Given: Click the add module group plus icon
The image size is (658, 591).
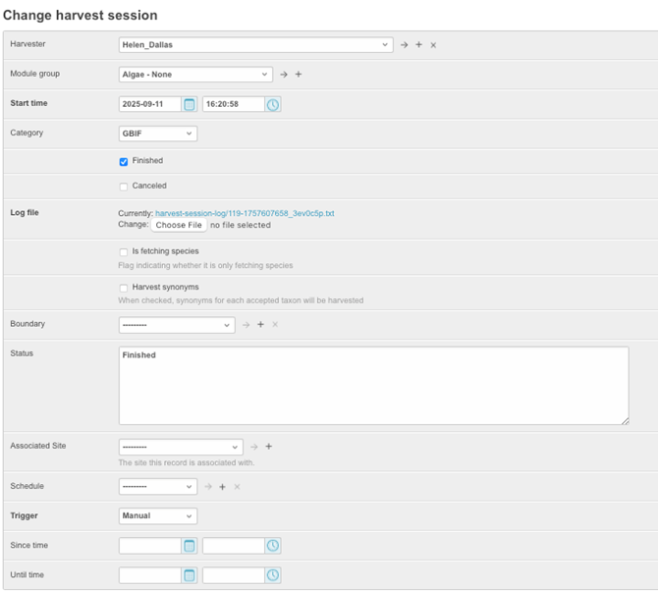Looking at the screenshot, I should coord(299,75).
